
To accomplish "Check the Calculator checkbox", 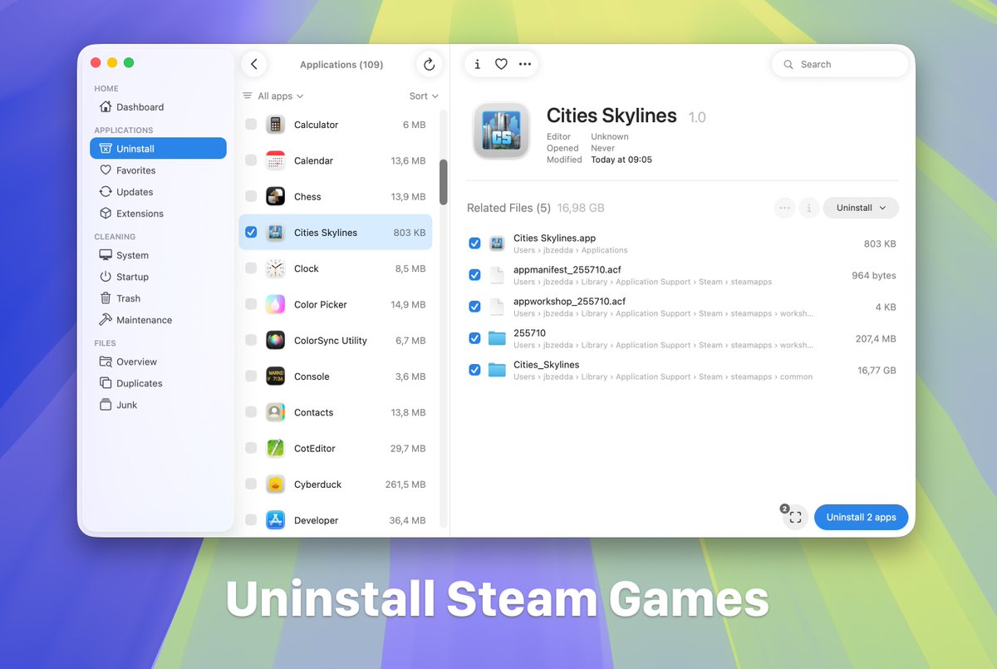I will [251, 125].
